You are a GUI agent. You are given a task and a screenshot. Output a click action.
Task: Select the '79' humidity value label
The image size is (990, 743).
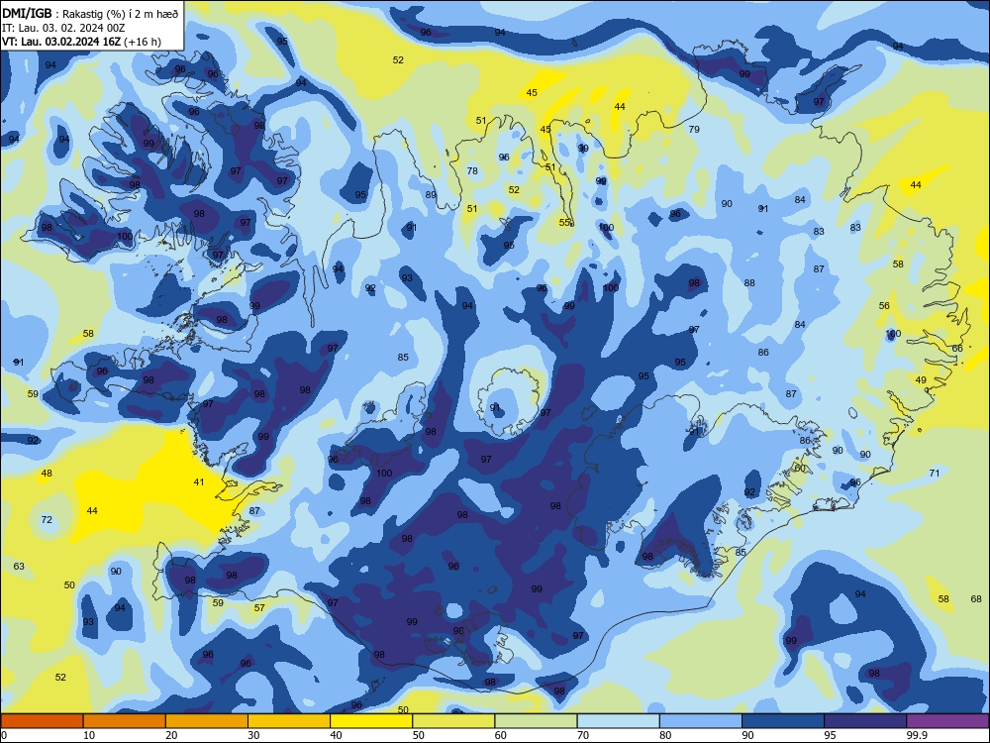694,130
